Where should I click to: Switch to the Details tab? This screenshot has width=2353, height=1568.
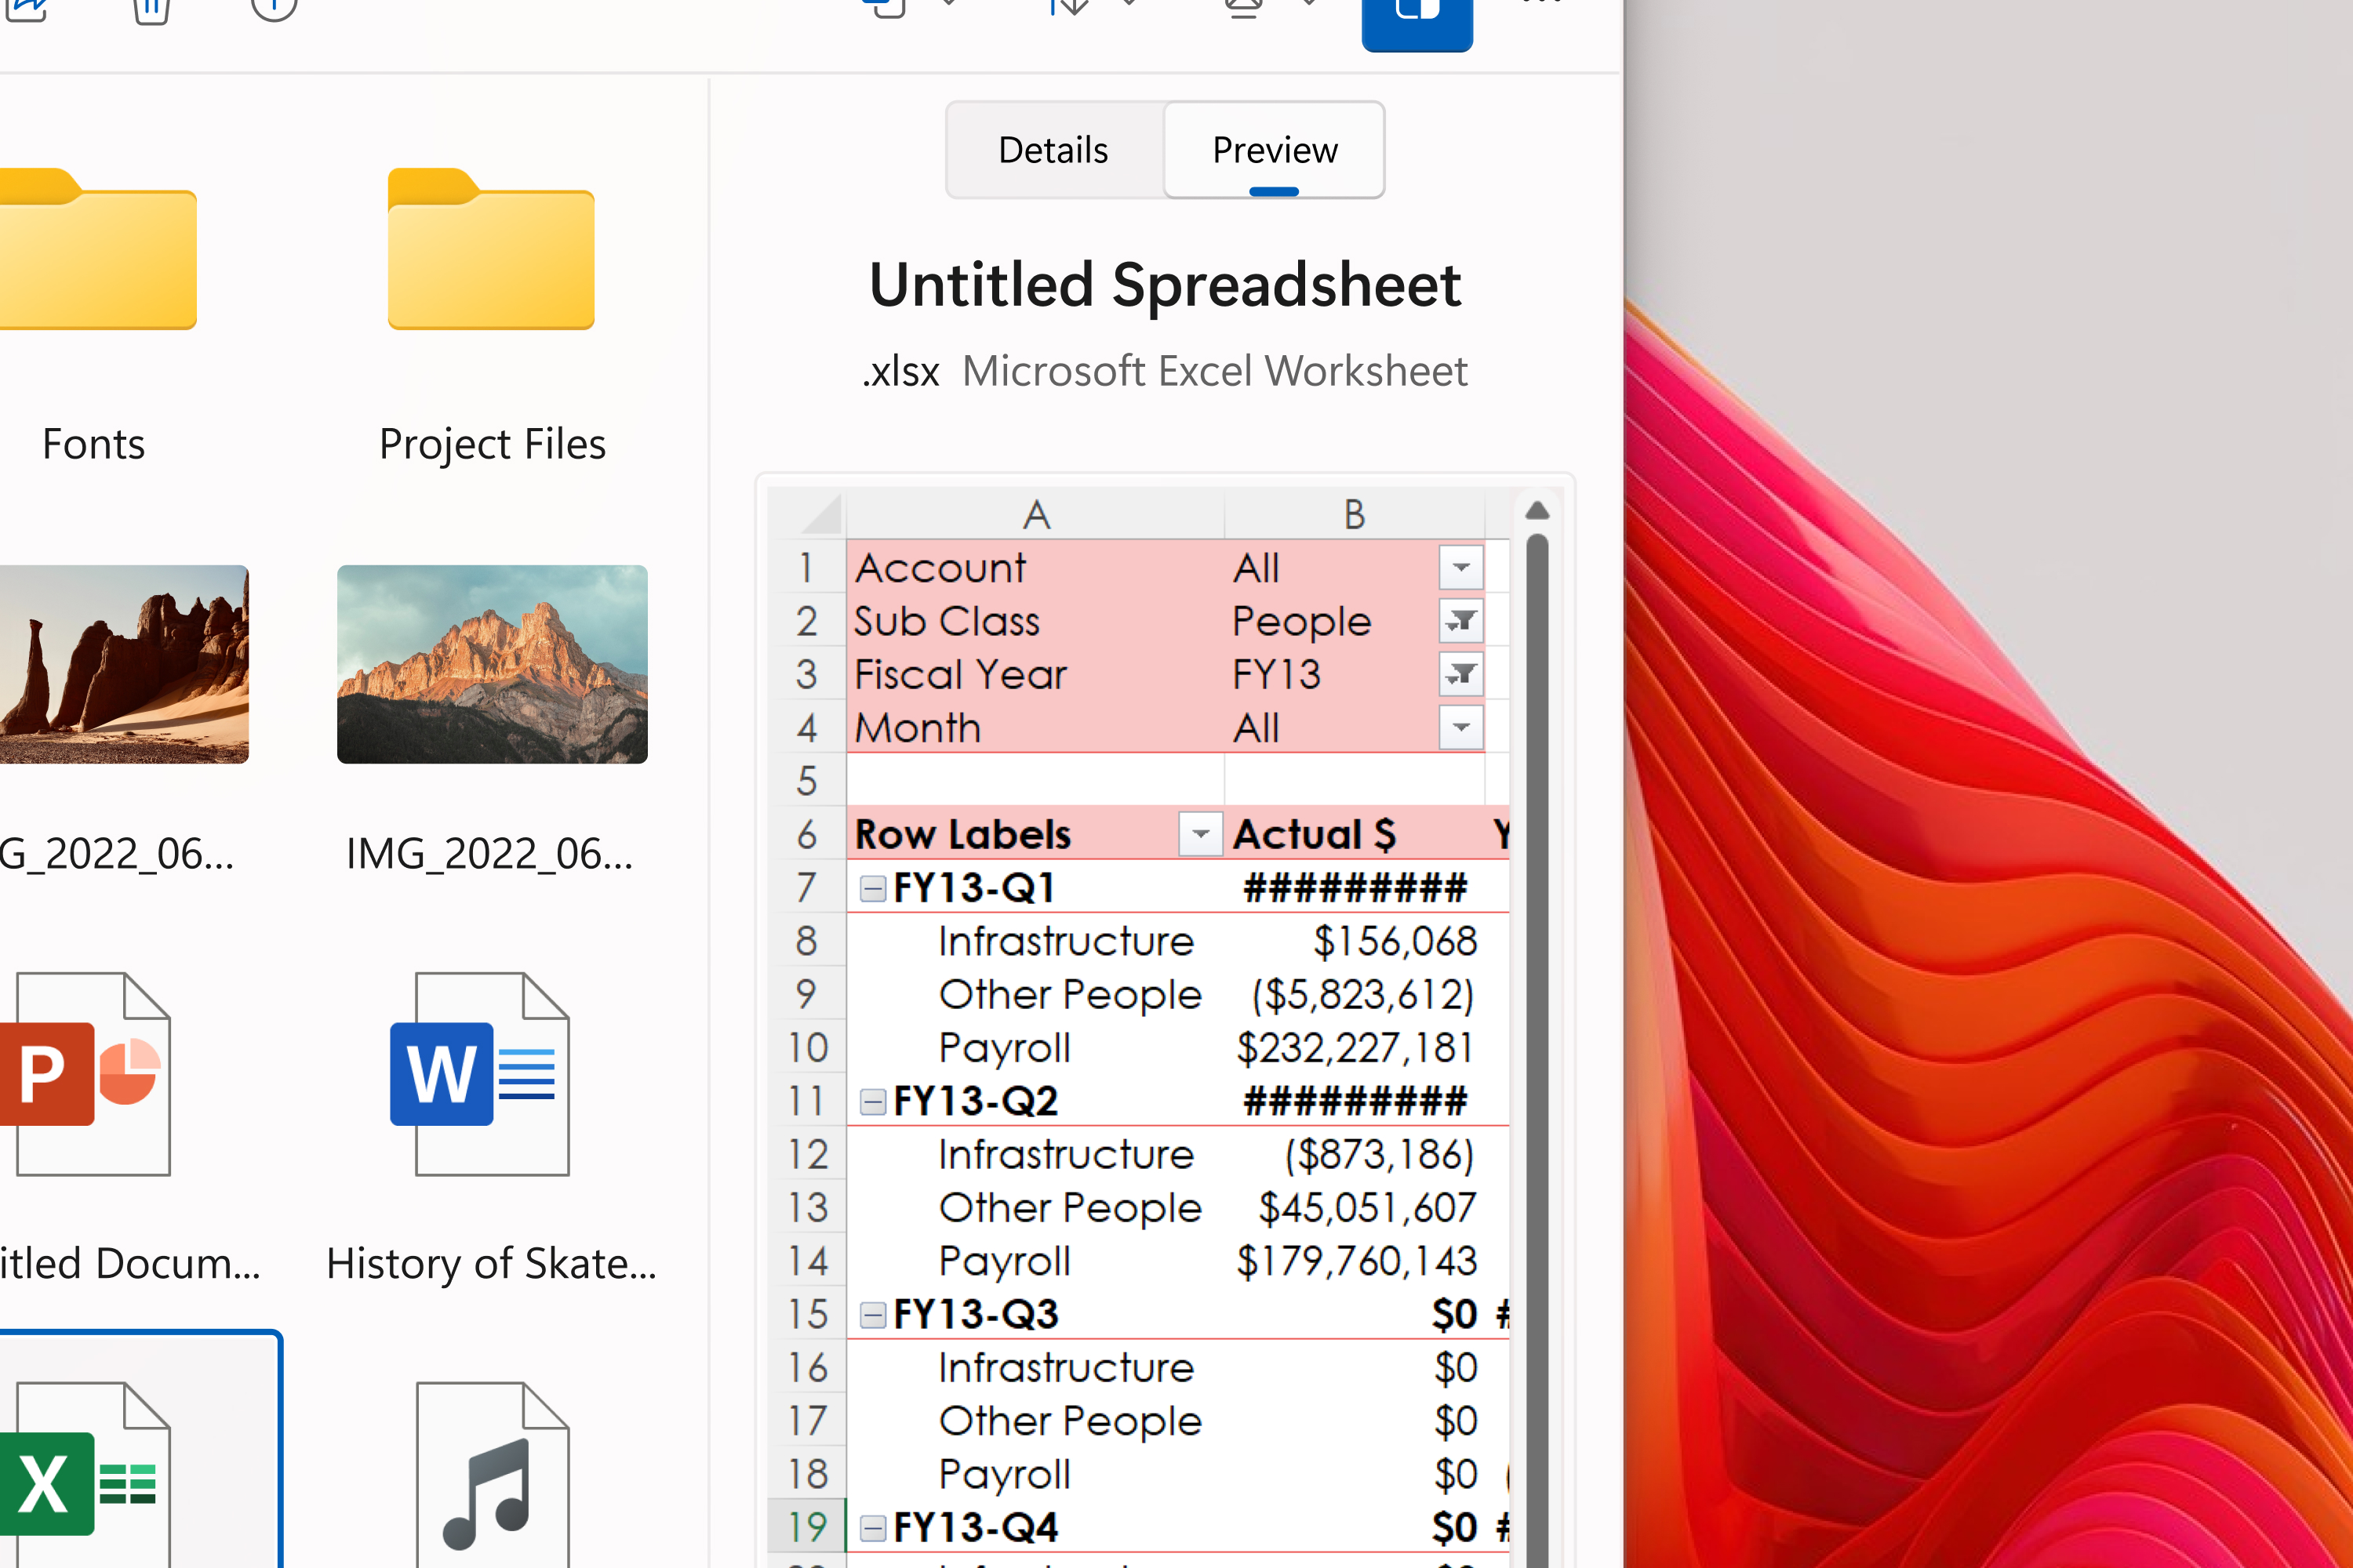1052,149
